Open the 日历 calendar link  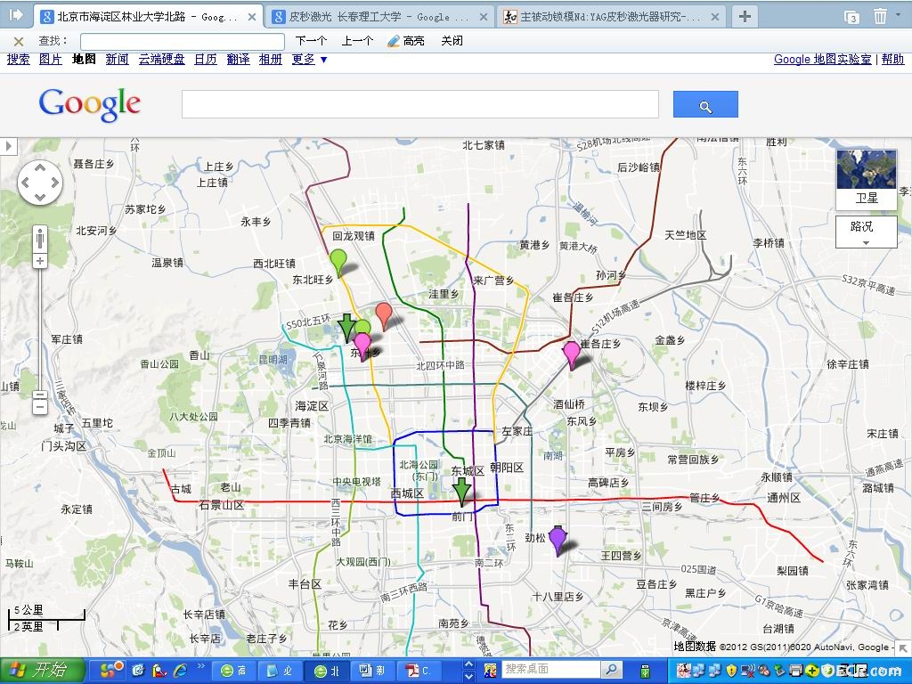pyautogui.click(x=206, y=60)
